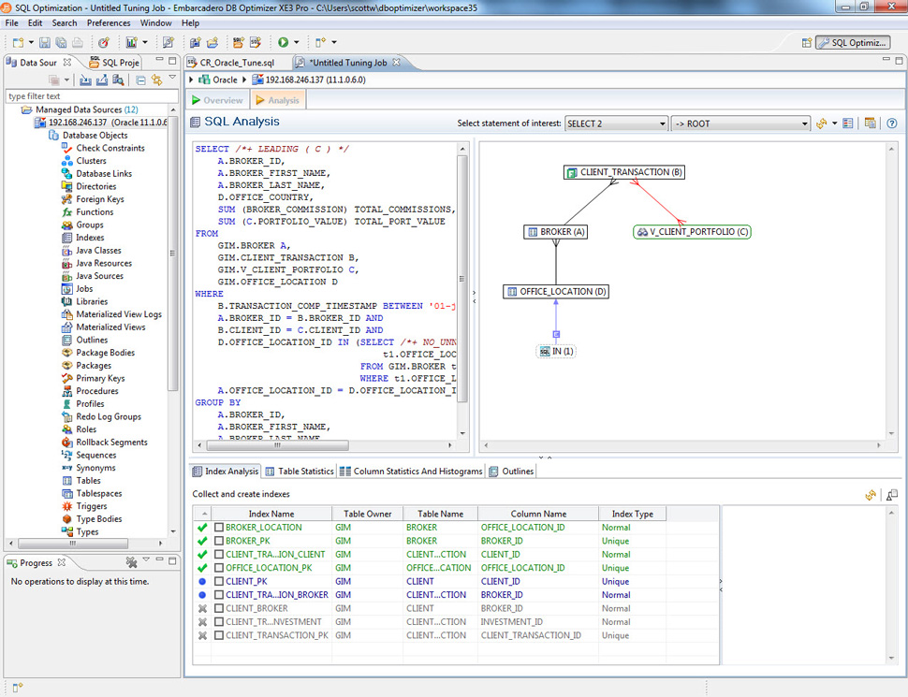Open the dropdown arrow beside the SQL Analysis refresh icon
The width and height of the screenshot is (908, 697).
[834, 123]
